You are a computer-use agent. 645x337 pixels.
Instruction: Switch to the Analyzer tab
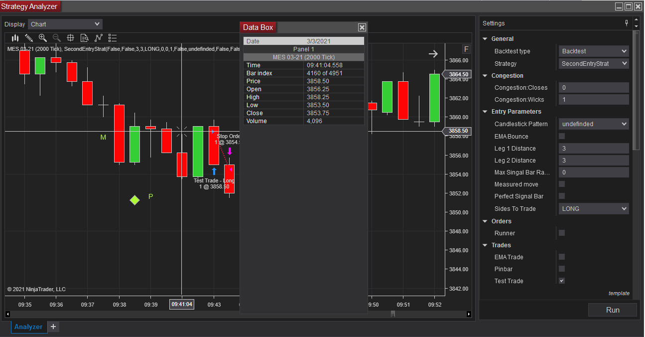coord(28,327)
